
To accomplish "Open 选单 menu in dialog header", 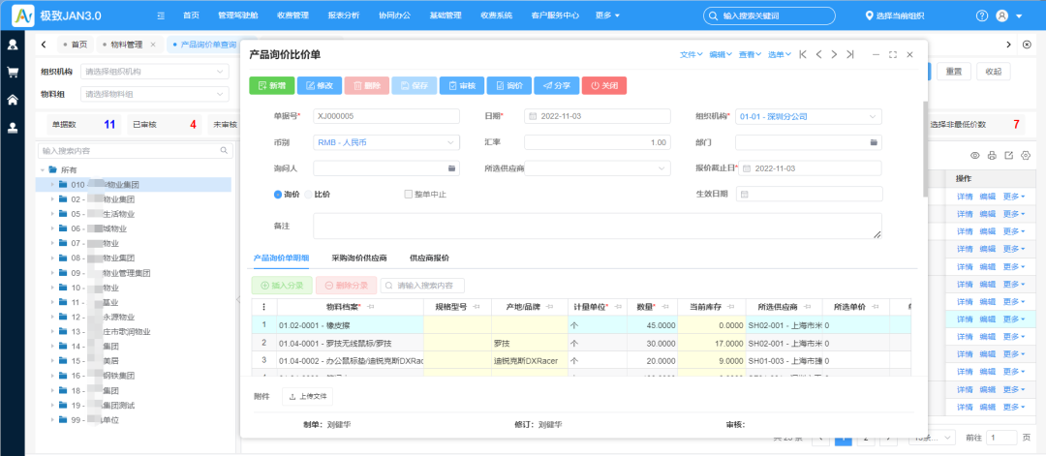I will pos(779,54).
